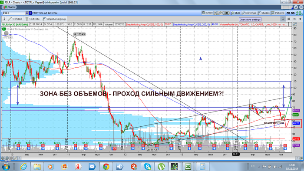Click the FSLR 5 y 3D [NASDAQ] label

(x=15, y=25)
